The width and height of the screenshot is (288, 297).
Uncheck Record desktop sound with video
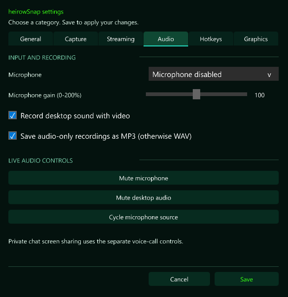coord(13,115)
